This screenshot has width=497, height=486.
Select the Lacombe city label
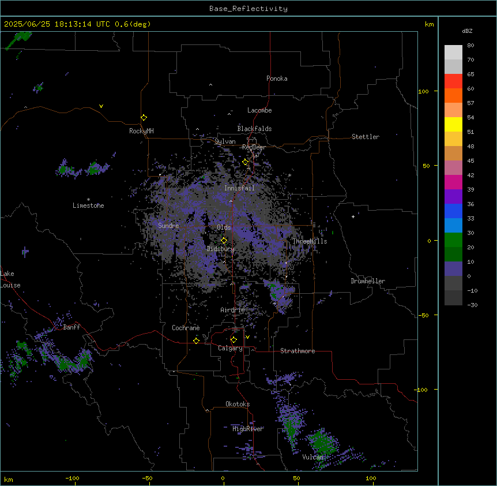click(259, 110)
